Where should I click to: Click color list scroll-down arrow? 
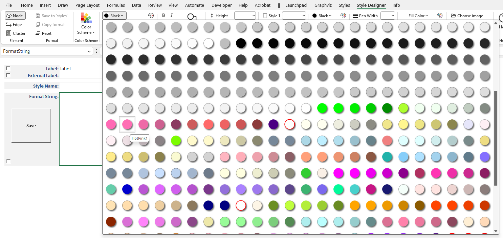(x=496, y=231)
